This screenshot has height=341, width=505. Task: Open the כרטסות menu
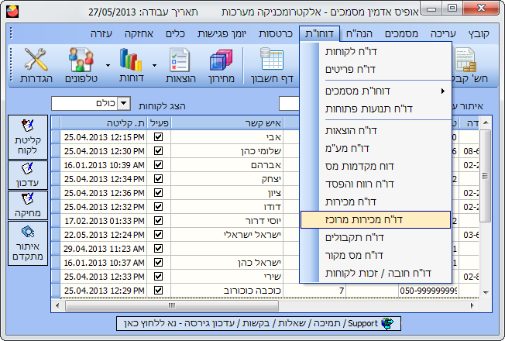pyautogui.click(x=276, y=33)
